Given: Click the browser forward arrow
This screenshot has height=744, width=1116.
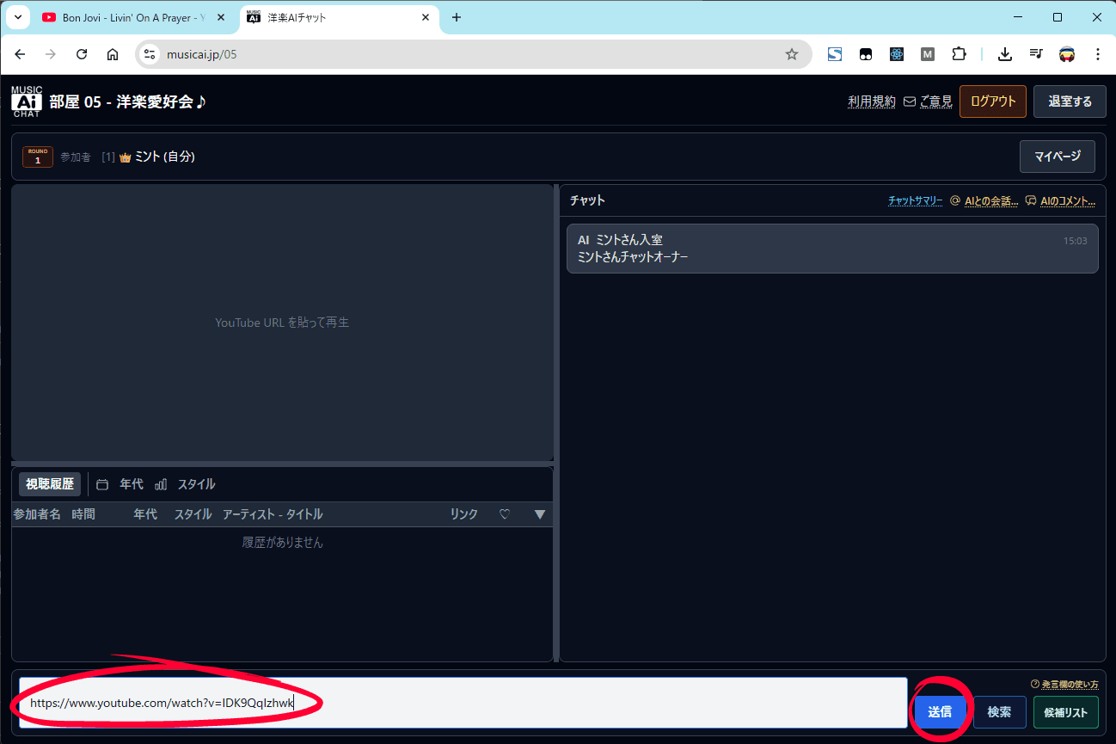Looking at the screenshot, I should [51, 54].
